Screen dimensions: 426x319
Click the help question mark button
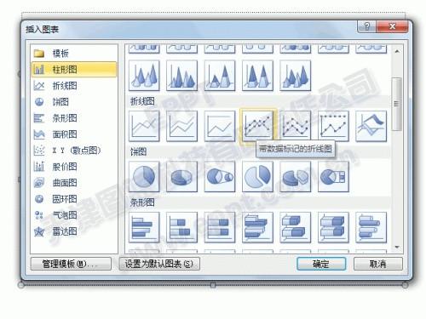366,26
